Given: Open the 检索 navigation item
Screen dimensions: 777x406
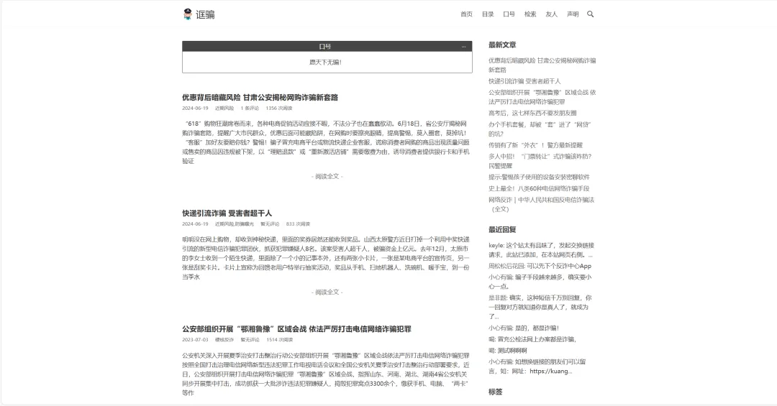Looking at the screenshot, I should point(530,14).
